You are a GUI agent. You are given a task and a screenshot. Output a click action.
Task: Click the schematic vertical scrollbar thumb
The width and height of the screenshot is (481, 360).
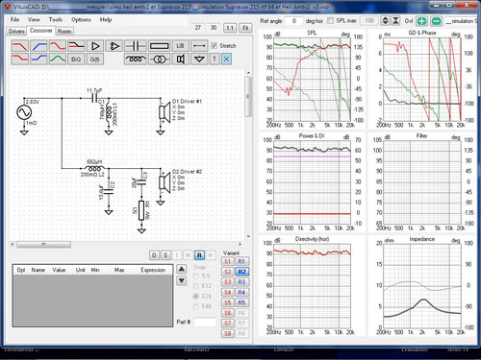[x=248, y=97]
